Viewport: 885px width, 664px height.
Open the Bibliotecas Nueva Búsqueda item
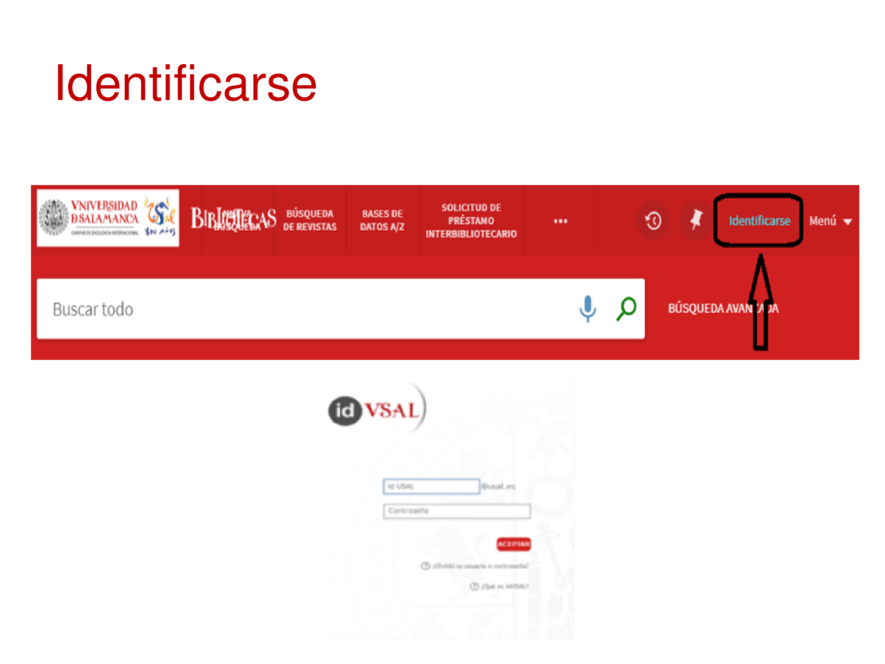pos(234,219)
